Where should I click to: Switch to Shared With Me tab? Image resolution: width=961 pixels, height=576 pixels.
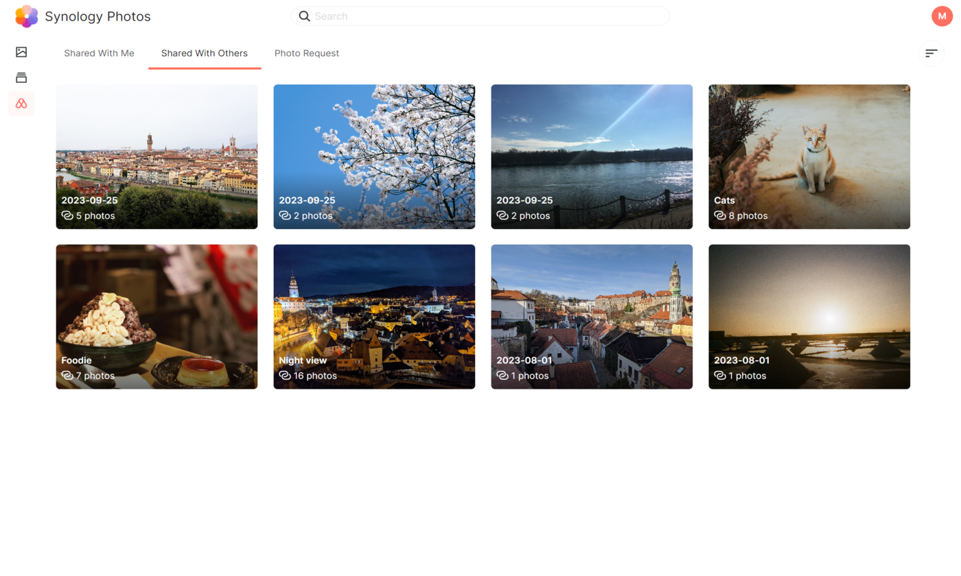click(99, 53)
